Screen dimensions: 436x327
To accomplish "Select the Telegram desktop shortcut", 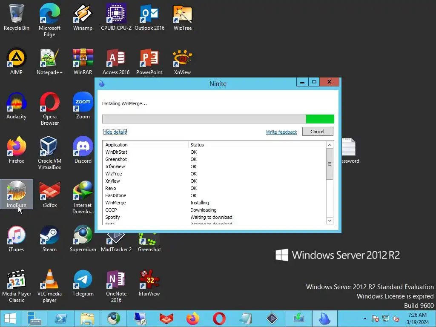I will click(x=83, y=283).
